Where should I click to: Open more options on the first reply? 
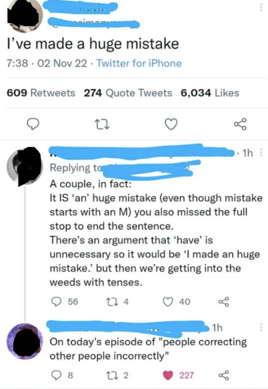click(262, 155)
